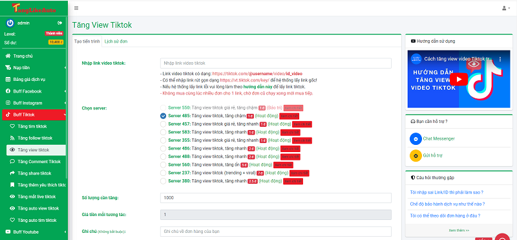
Task: View details button for Server 380
Action: 293,181
